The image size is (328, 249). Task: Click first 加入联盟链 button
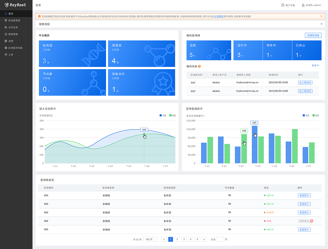(305, 82)
